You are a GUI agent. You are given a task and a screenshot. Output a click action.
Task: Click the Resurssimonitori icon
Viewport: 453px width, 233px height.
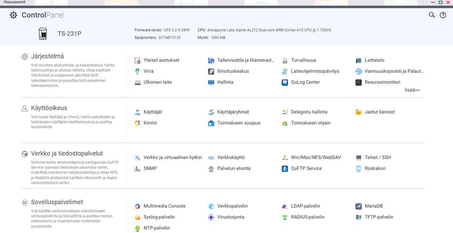359,82
